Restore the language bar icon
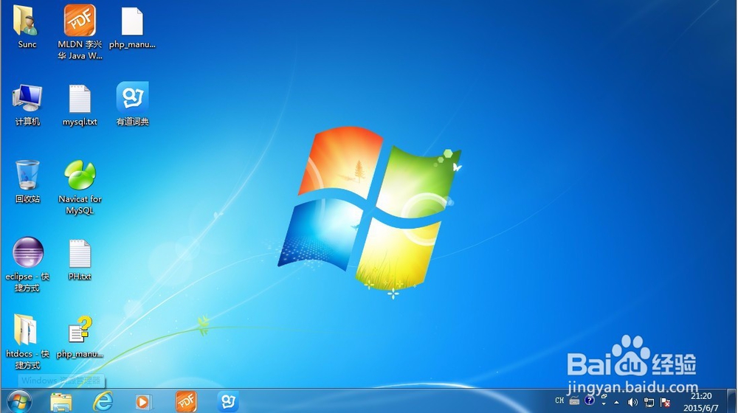 pos(604,396)
